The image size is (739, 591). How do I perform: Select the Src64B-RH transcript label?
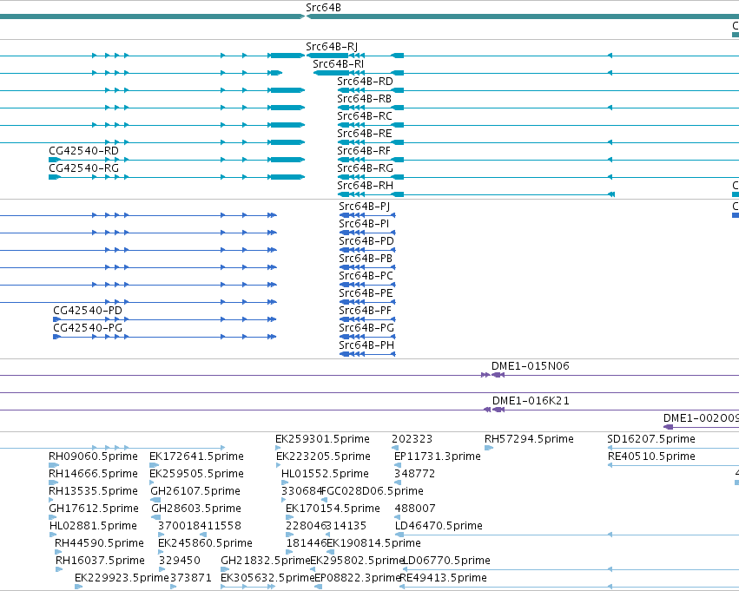(366, 186)
